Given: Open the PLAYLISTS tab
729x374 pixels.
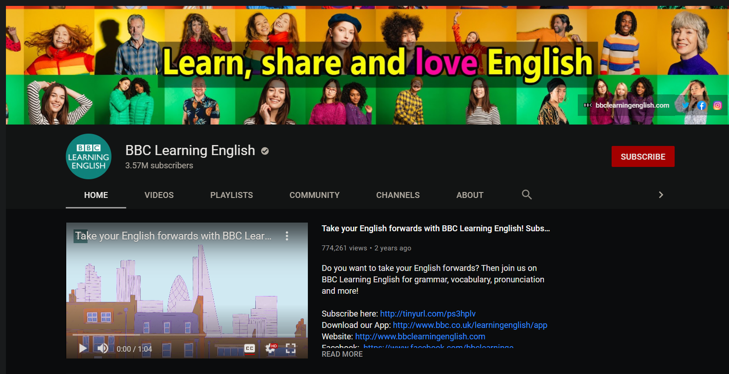Looking at the screenshot, I should 232,195.
